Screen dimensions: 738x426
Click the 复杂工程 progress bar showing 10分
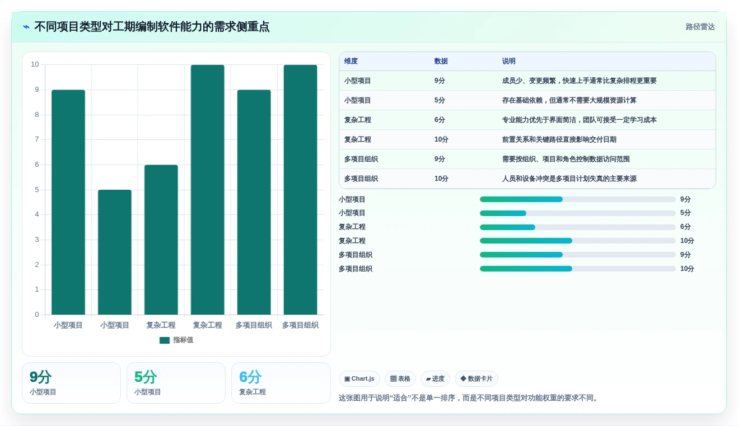point(577,241)
